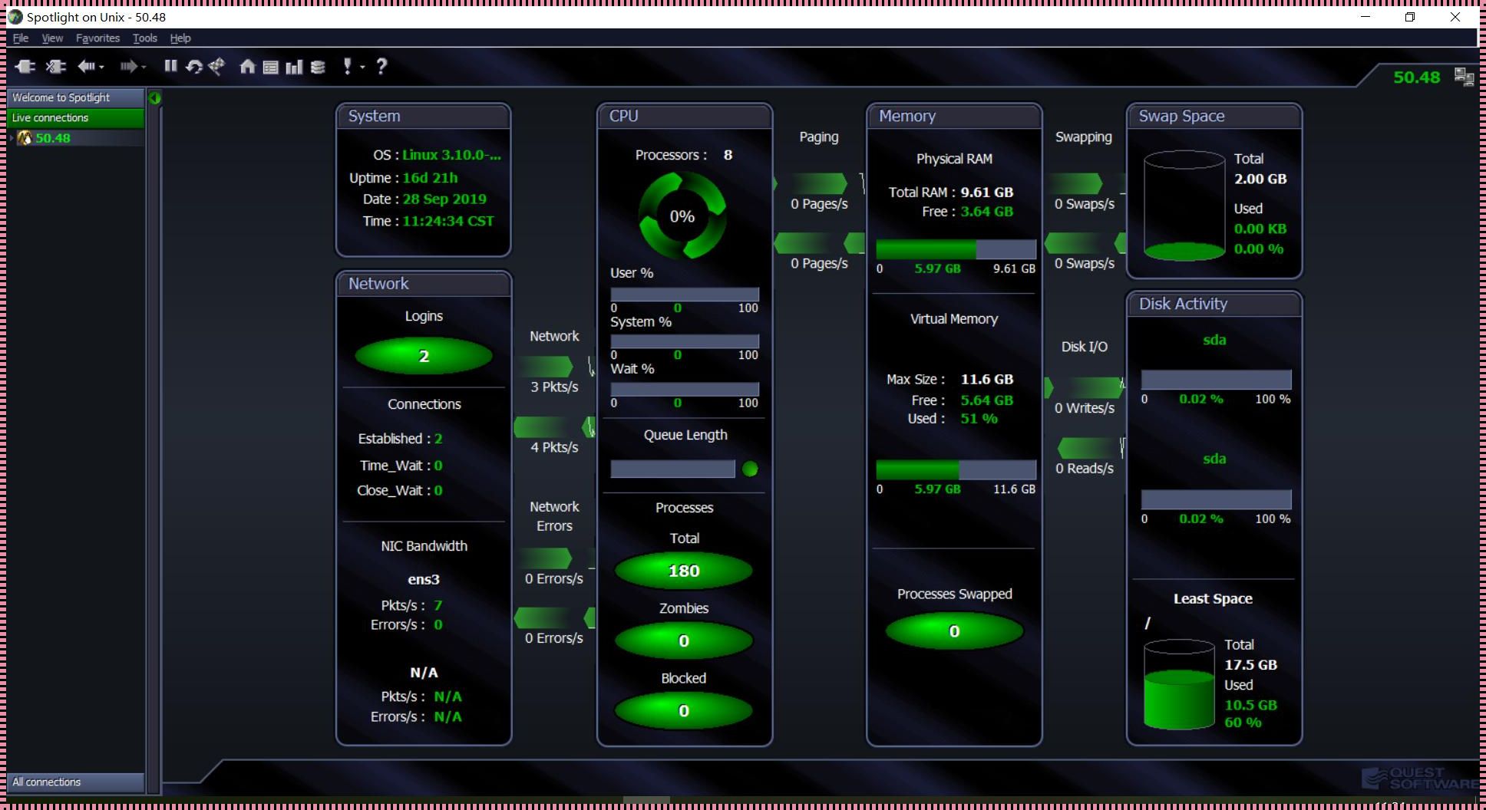Refresh data with the circular arrow icon

[x=193, y=67]
